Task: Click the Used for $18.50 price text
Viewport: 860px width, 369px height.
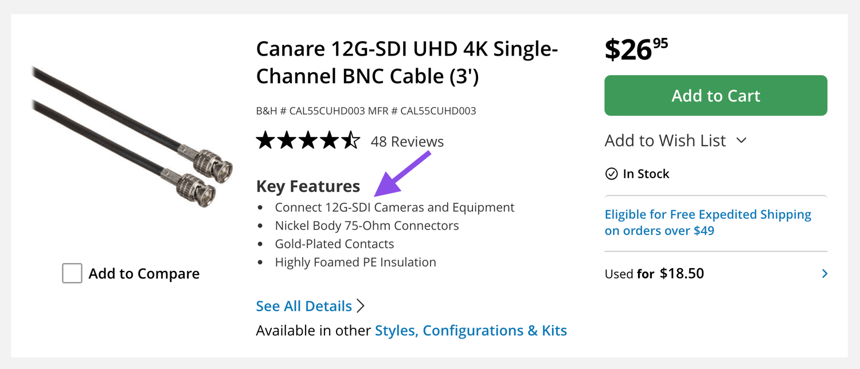Action: click(654, 273)
